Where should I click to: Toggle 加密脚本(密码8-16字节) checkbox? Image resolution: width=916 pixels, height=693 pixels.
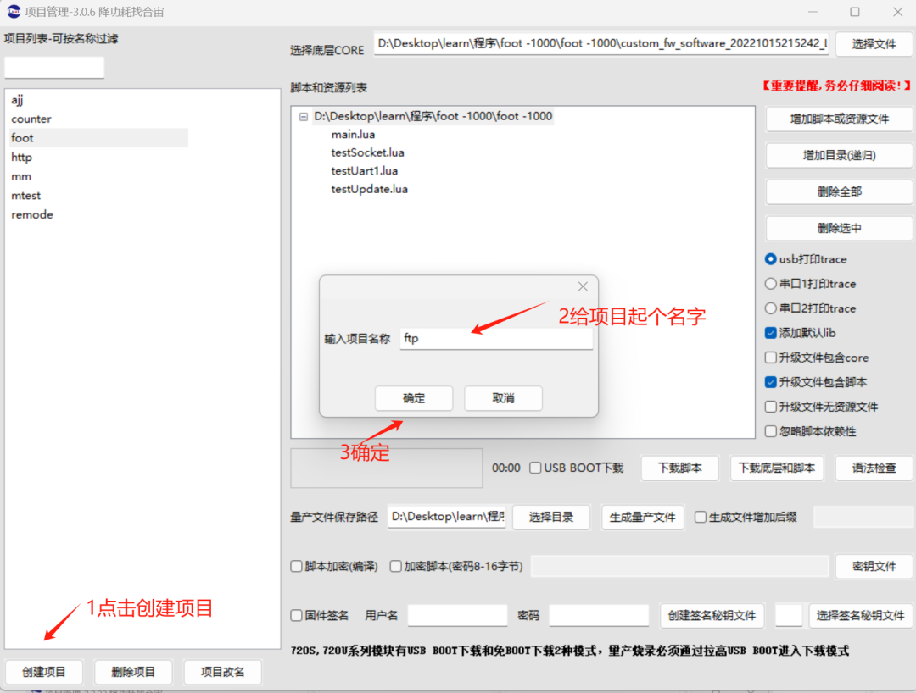coord(395,567)
